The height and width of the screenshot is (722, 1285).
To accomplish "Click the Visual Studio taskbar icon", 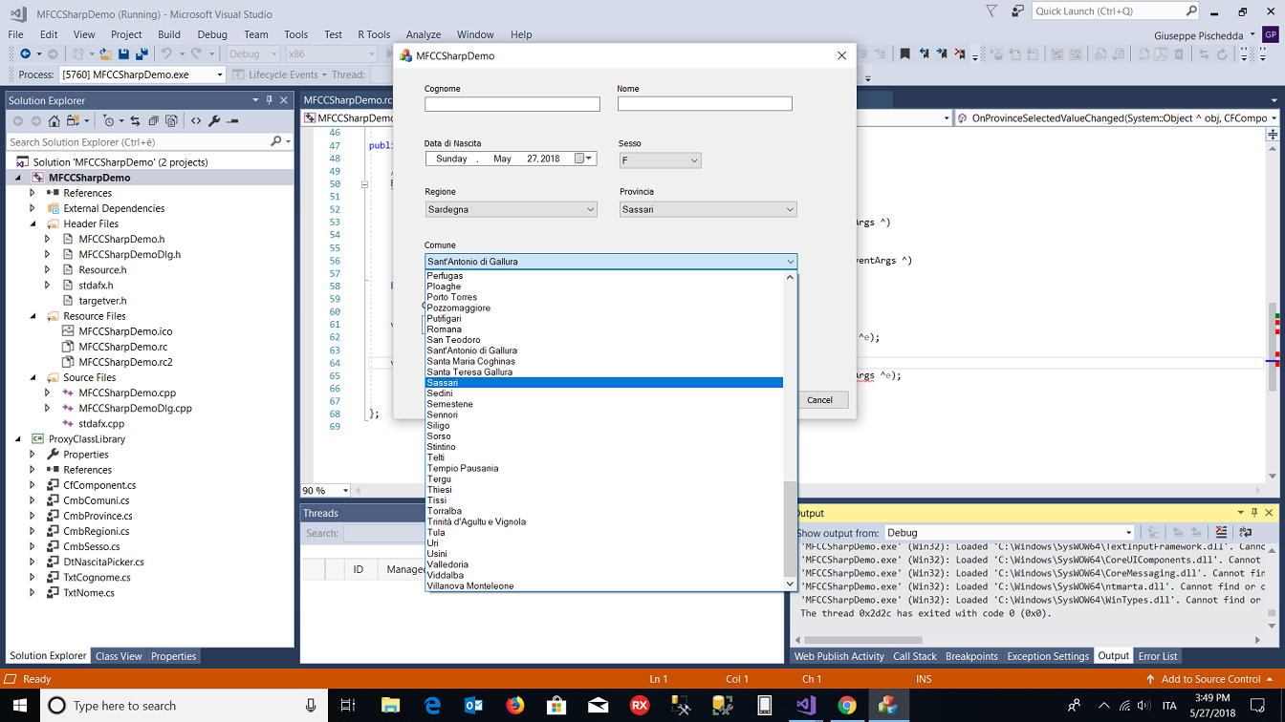I will pyautogui.click(x=806, y=706).
